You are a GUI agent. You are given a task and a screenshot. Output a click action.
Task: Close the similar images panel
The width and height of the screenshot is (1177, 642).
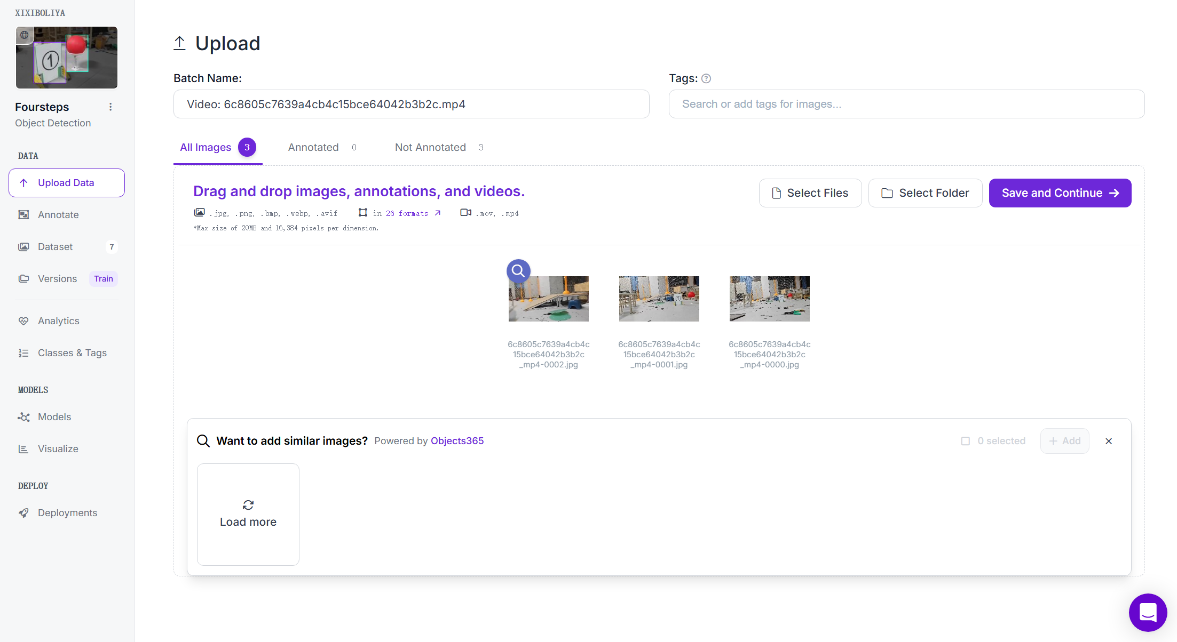coord(1109,441)
